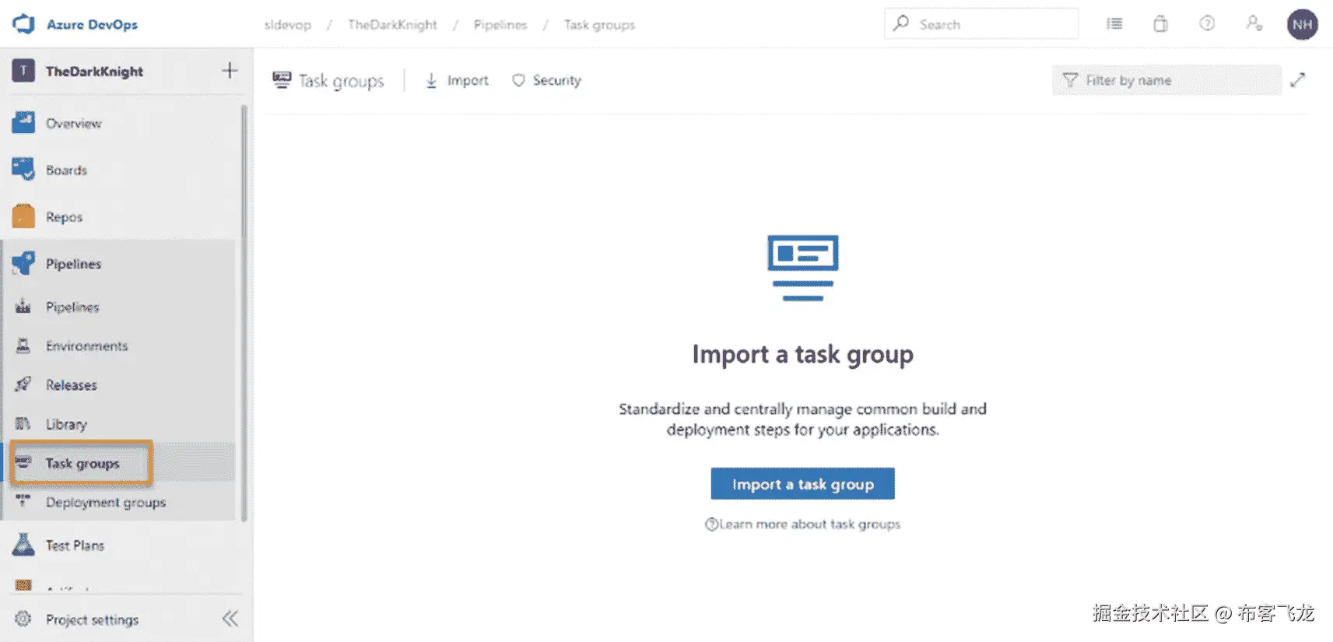Screen dimensions: 1333x642
Task: Open the Help question mark icon
Action: (1207, 24)
